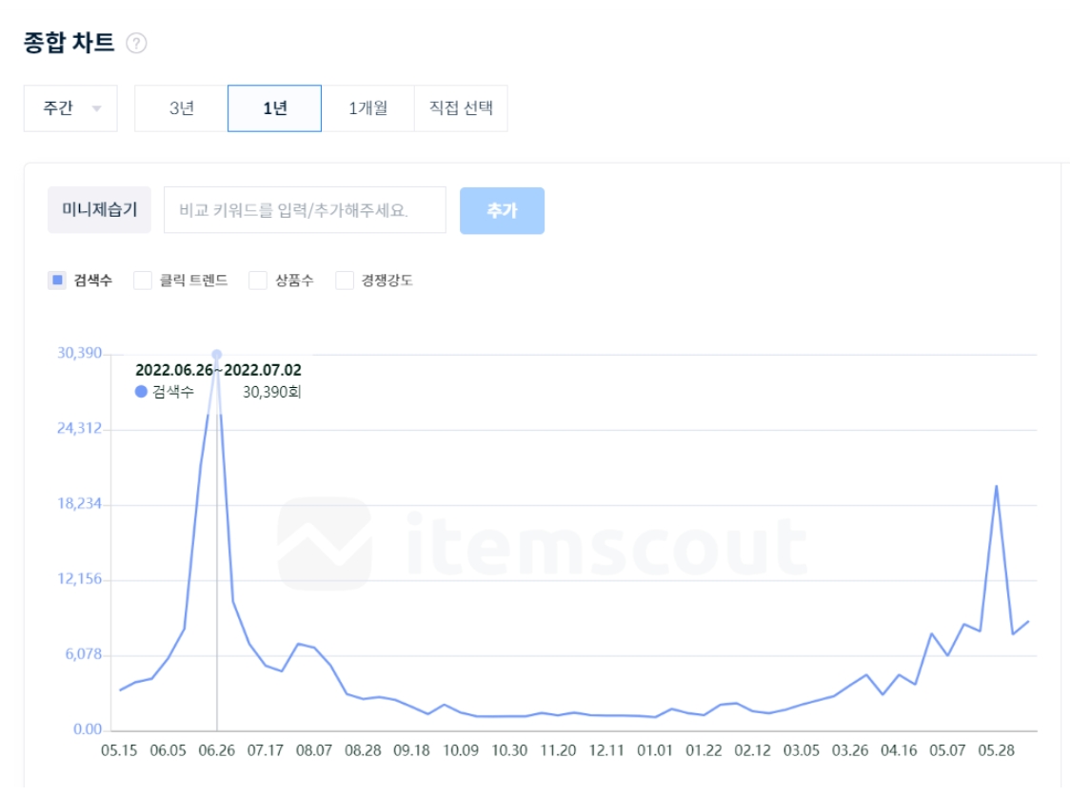Screen dimensions: 1071x796
Task: Focus the 비교 키워드 input field
Action: 305,210
